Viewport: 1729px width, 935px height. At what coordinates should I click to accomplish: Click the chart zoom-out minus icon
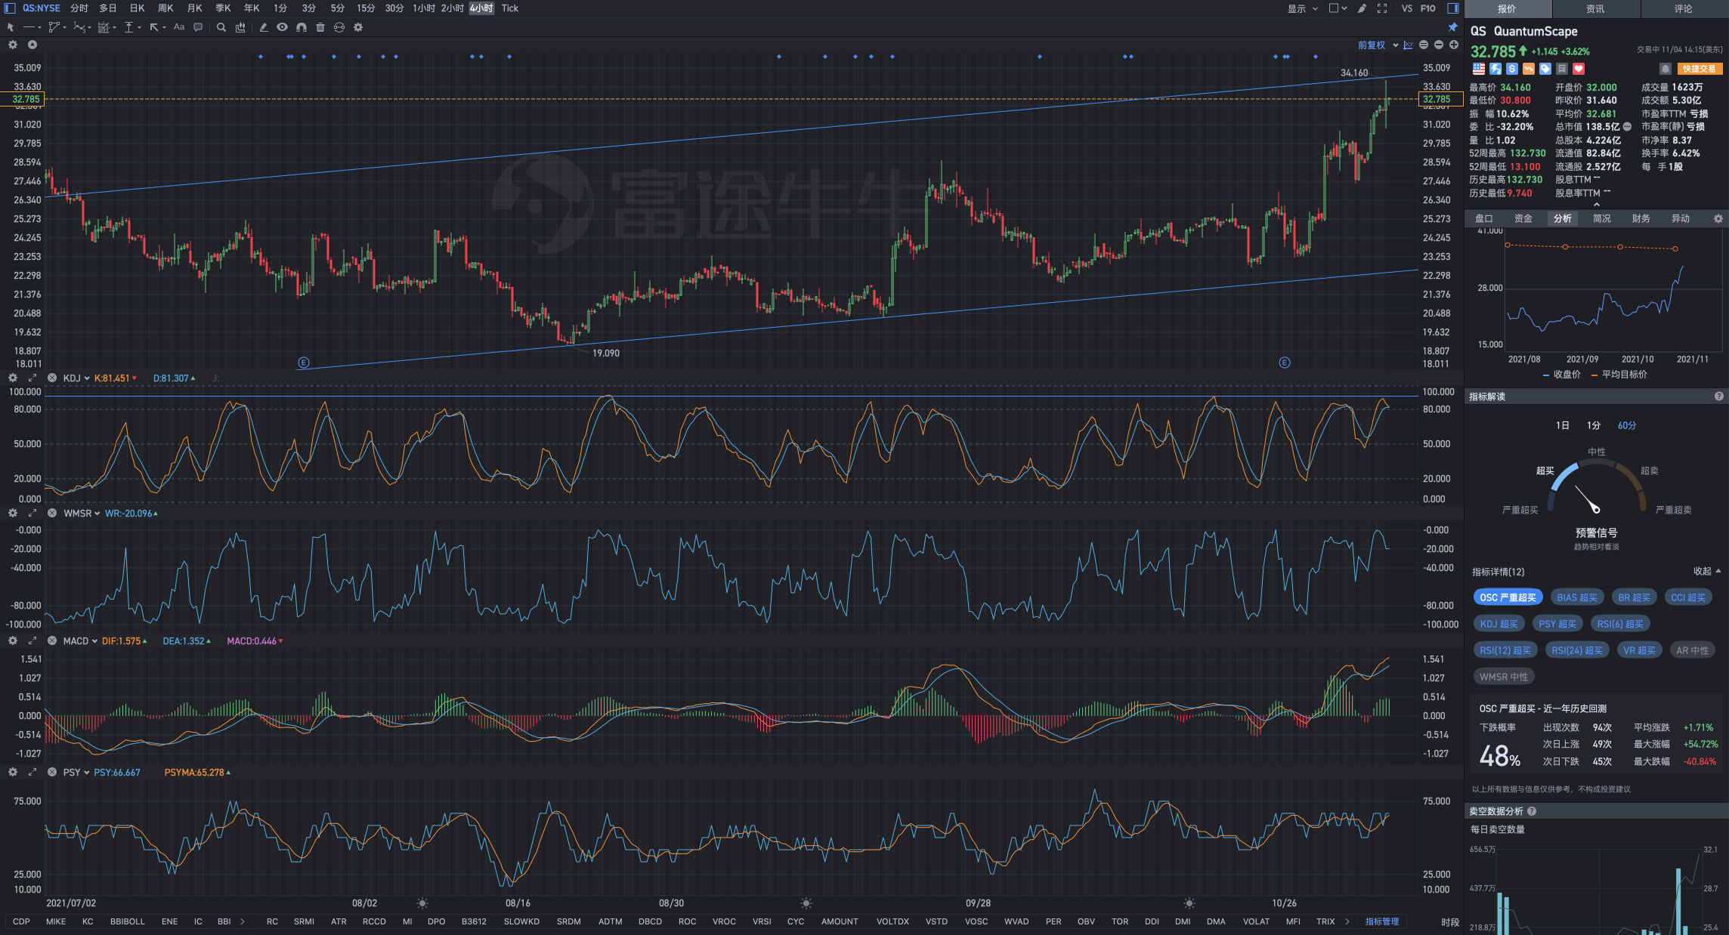click(x=1438, y=45)
